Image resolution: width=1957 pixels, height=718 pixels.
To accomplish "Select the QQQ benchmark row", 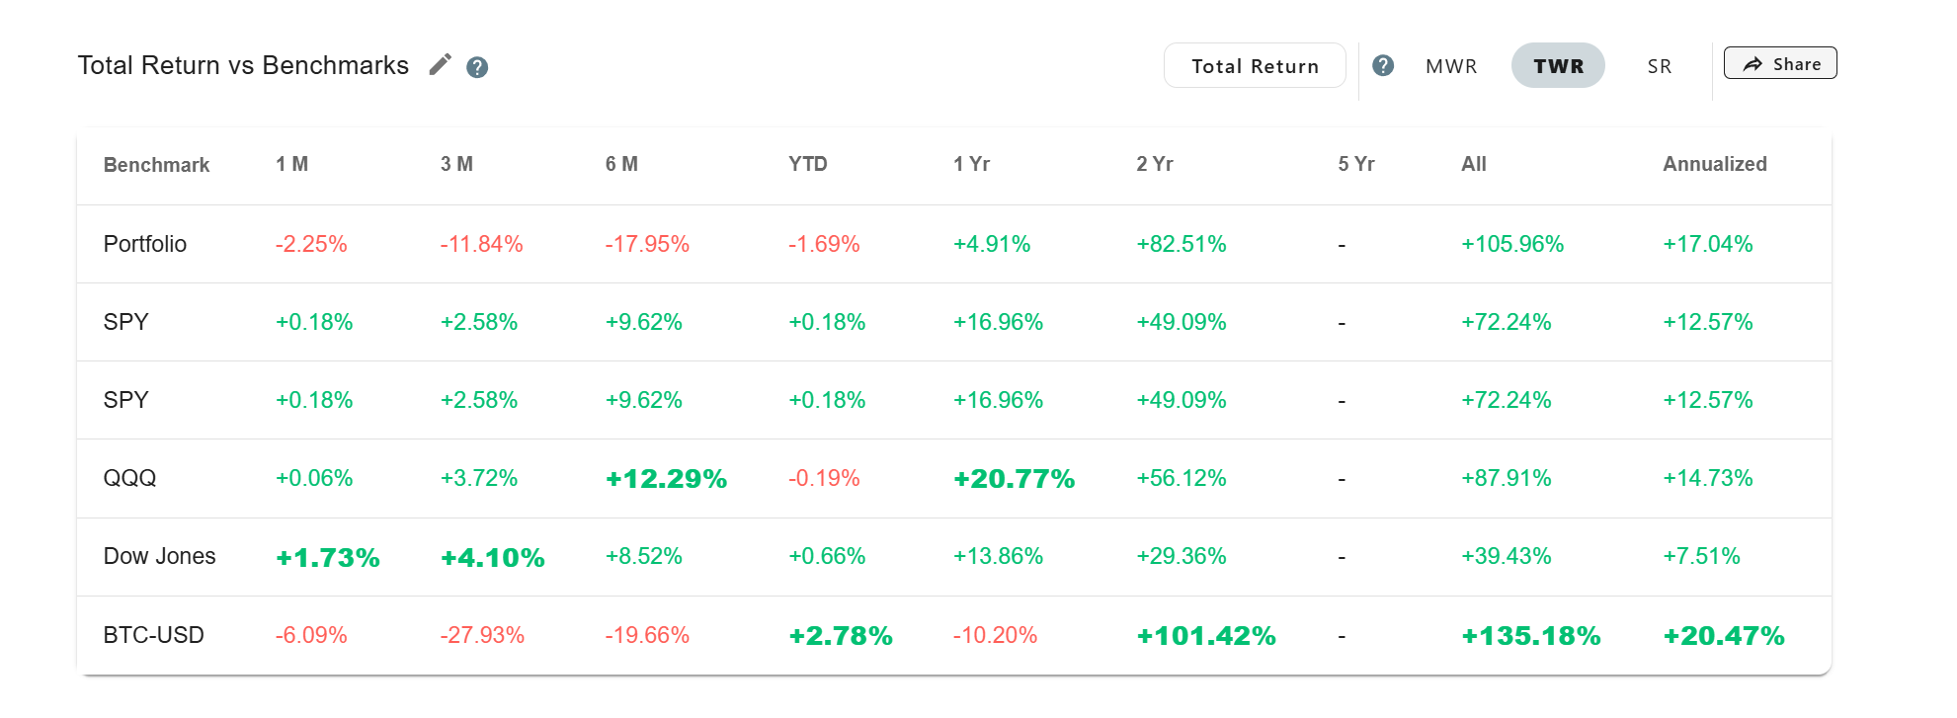I will click(130, 478).
